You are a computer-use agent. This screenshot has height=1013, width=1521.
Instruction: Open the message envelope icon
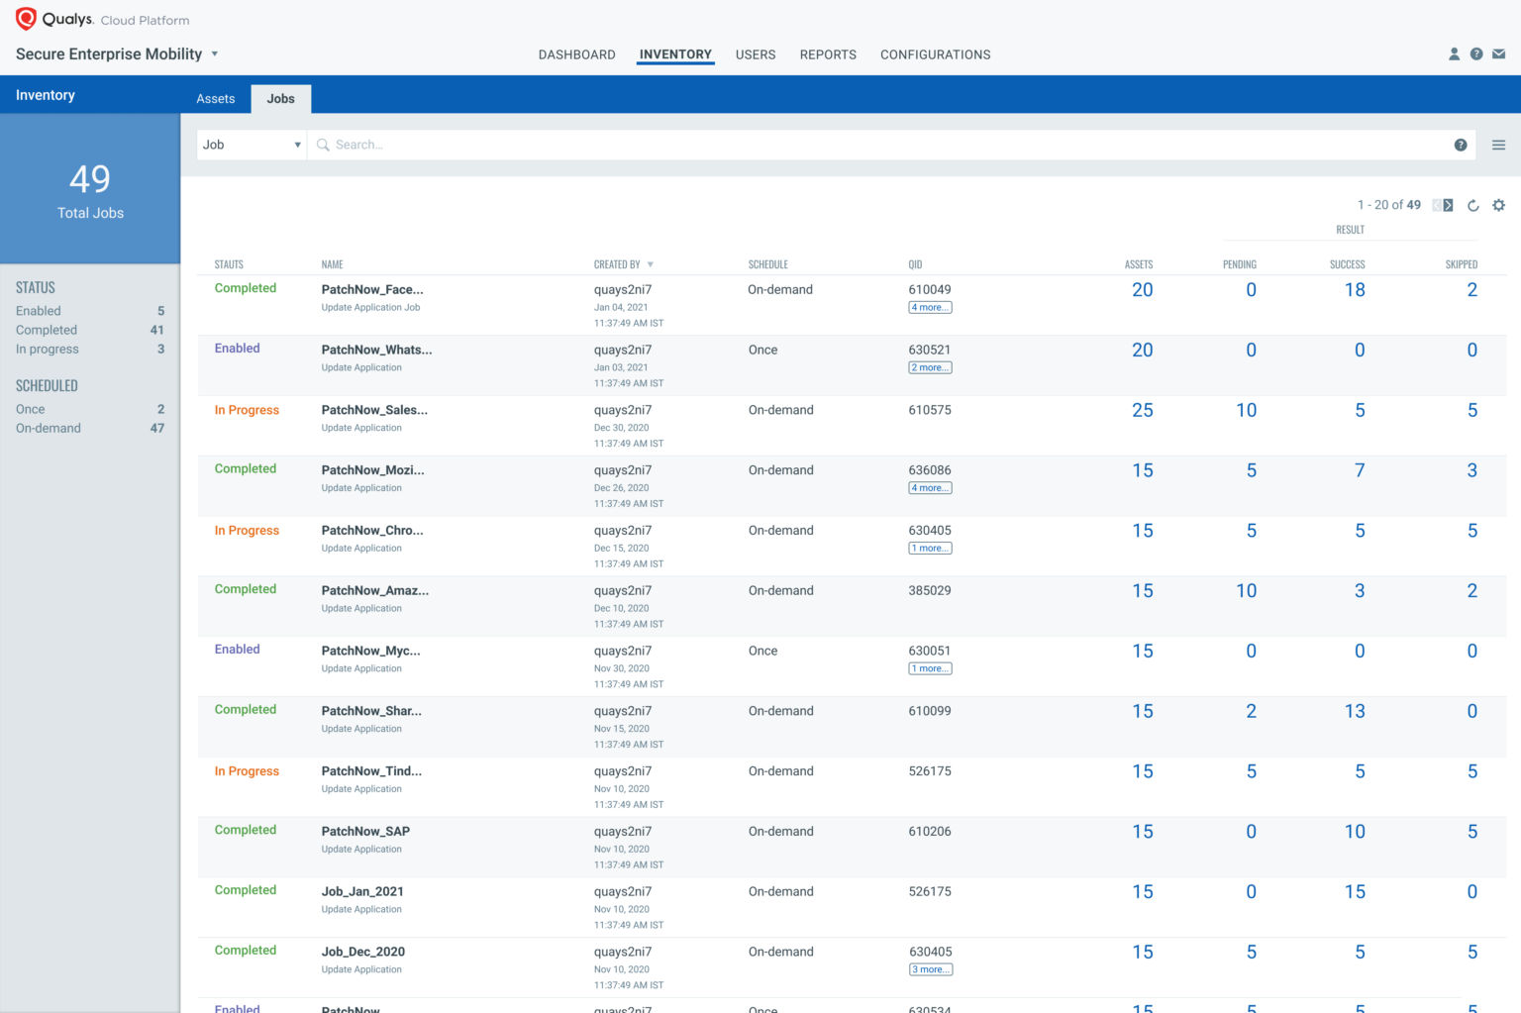click(x=1499, y=53)
